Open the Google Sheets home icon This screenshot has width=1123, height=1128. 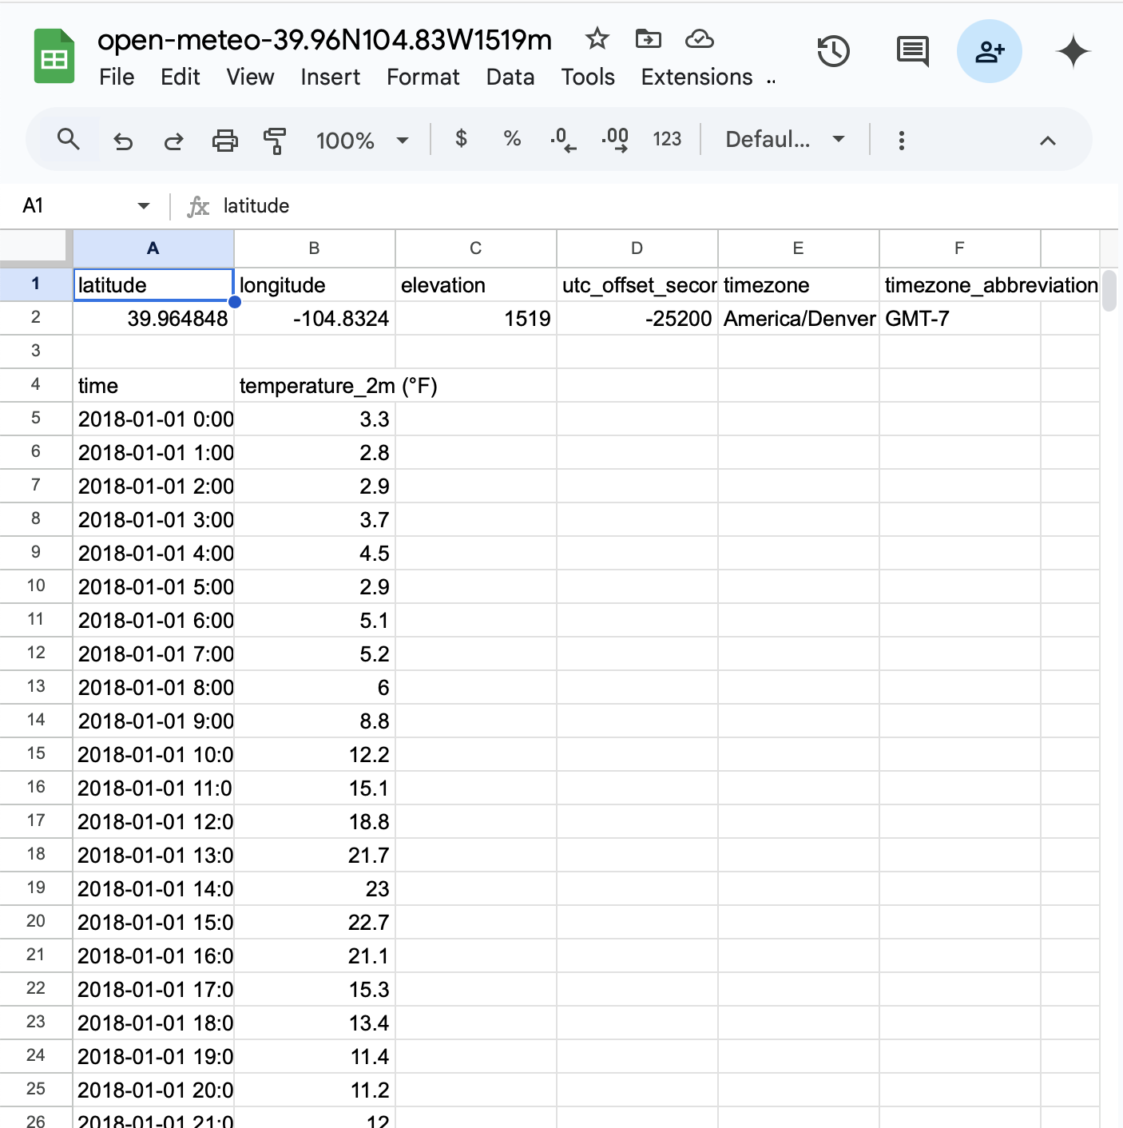[x=54, y=56]
